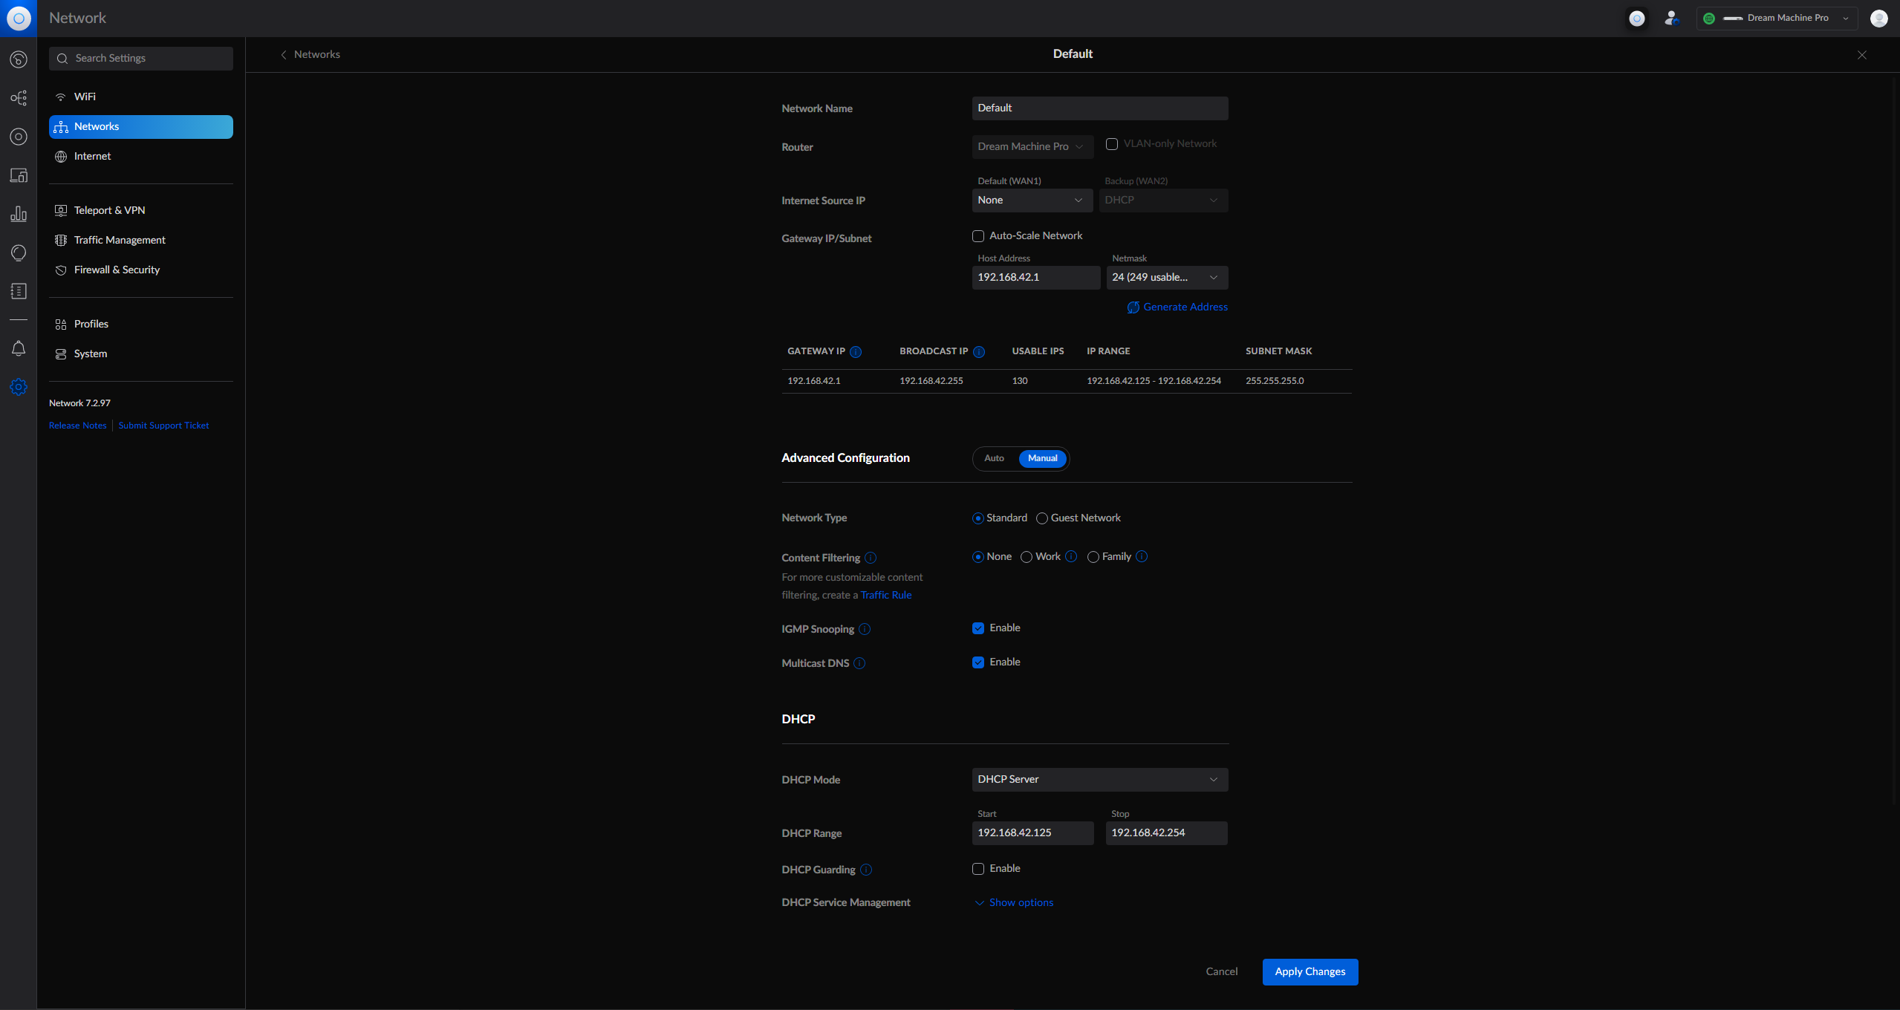Viewport: 1900px width, 1010px height.
Task: Open the Netmask dropdown
Action: 1166,278
